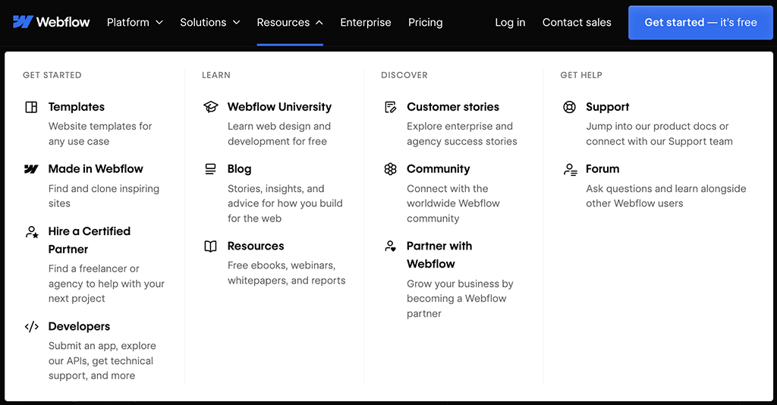Click the Partner with Webflow heart icon
The image size is (777, 405).
[391, 246]
